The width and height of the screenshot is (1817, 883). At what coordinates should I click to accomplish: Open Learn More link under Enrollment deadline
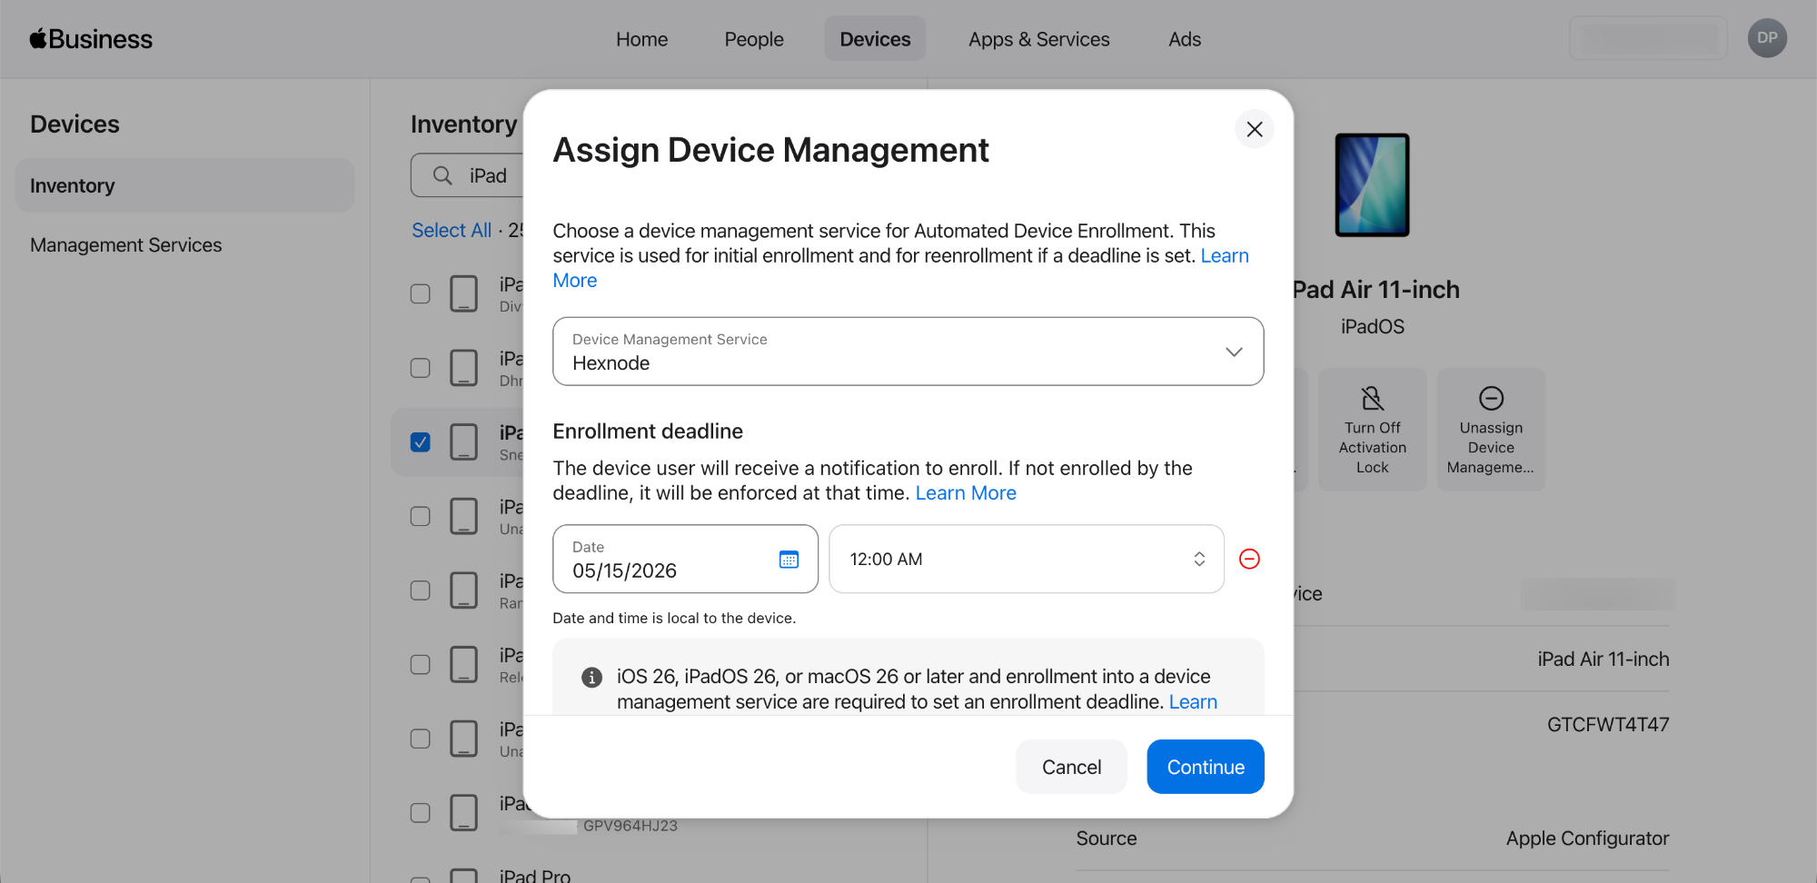tap(966, 493)
